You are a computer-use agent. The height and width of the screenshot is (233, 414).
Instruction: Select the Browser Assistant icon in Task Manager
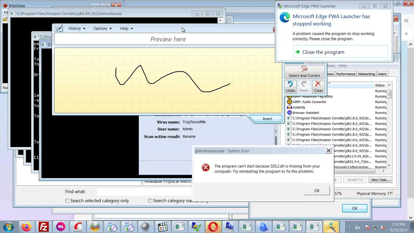(290, 113)
